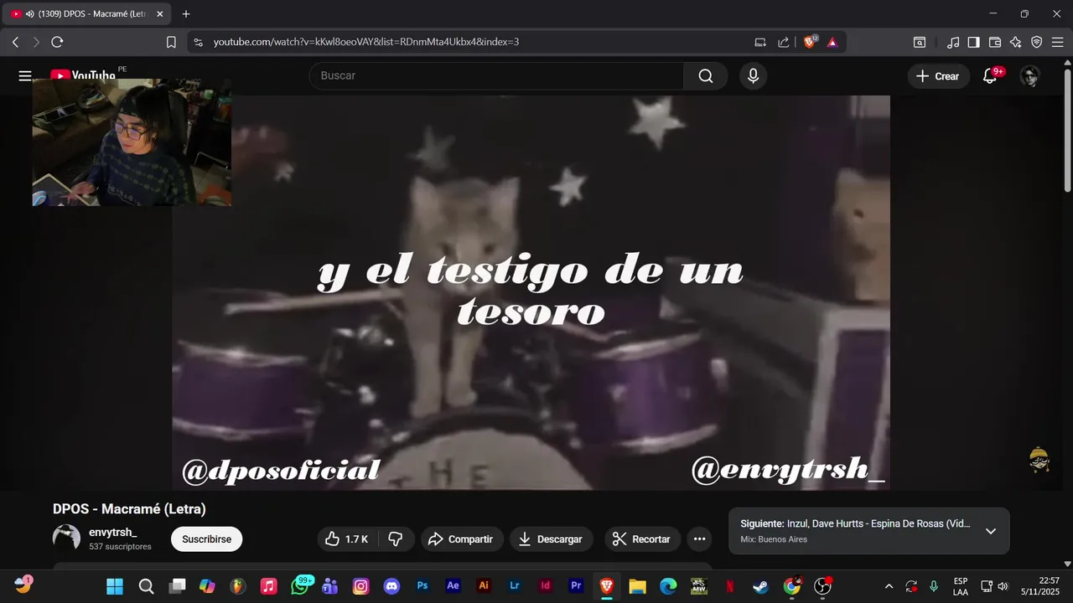Open Lightroom from the taskbar
Image resolution: width=1073 pixels, height=603 pixels.
pyautogui.click(x=515, y=586)
